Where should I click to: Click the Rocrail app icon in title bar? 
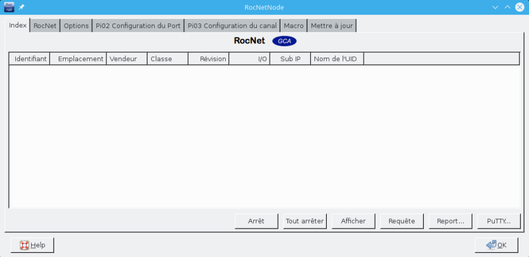click(x=9, y=8)
